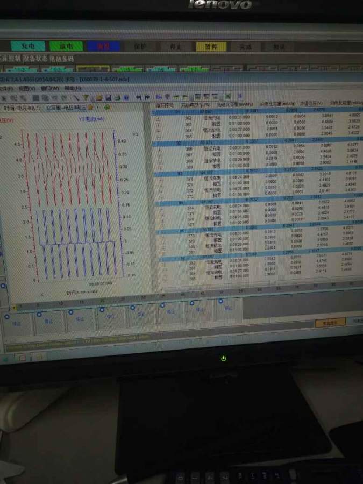Image resolution: width=363 pixels, height=484 pixels.
Task: Click the round blue help icon
Action: point(126,97)
